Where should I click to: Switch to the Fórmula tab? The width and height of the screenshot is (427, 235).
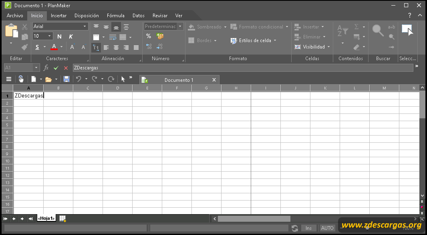pos(116,16)
